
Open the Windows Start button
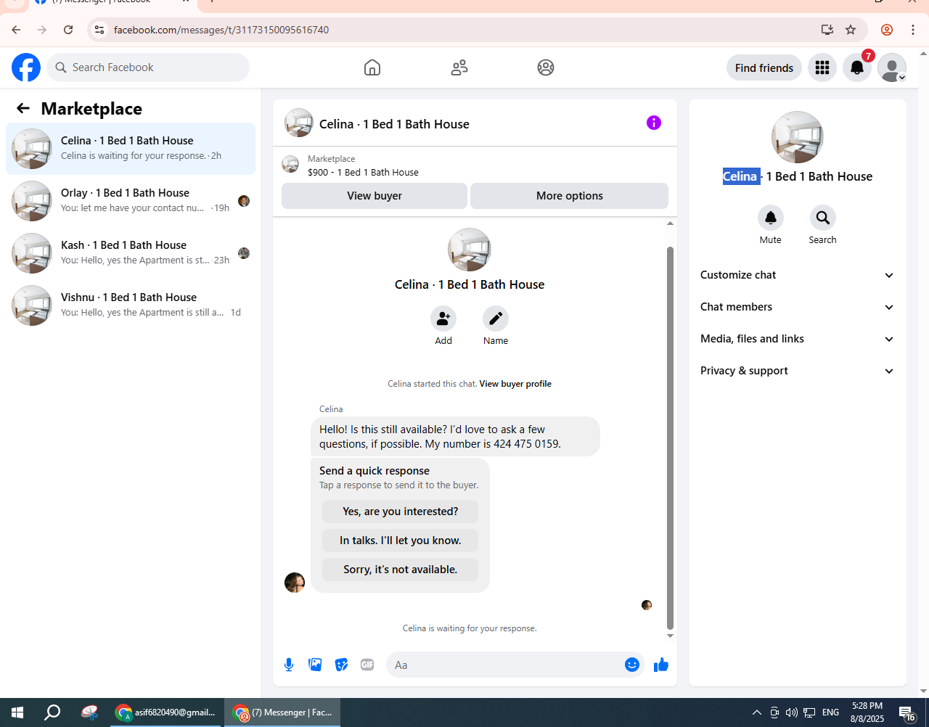(x=17, y=712)
